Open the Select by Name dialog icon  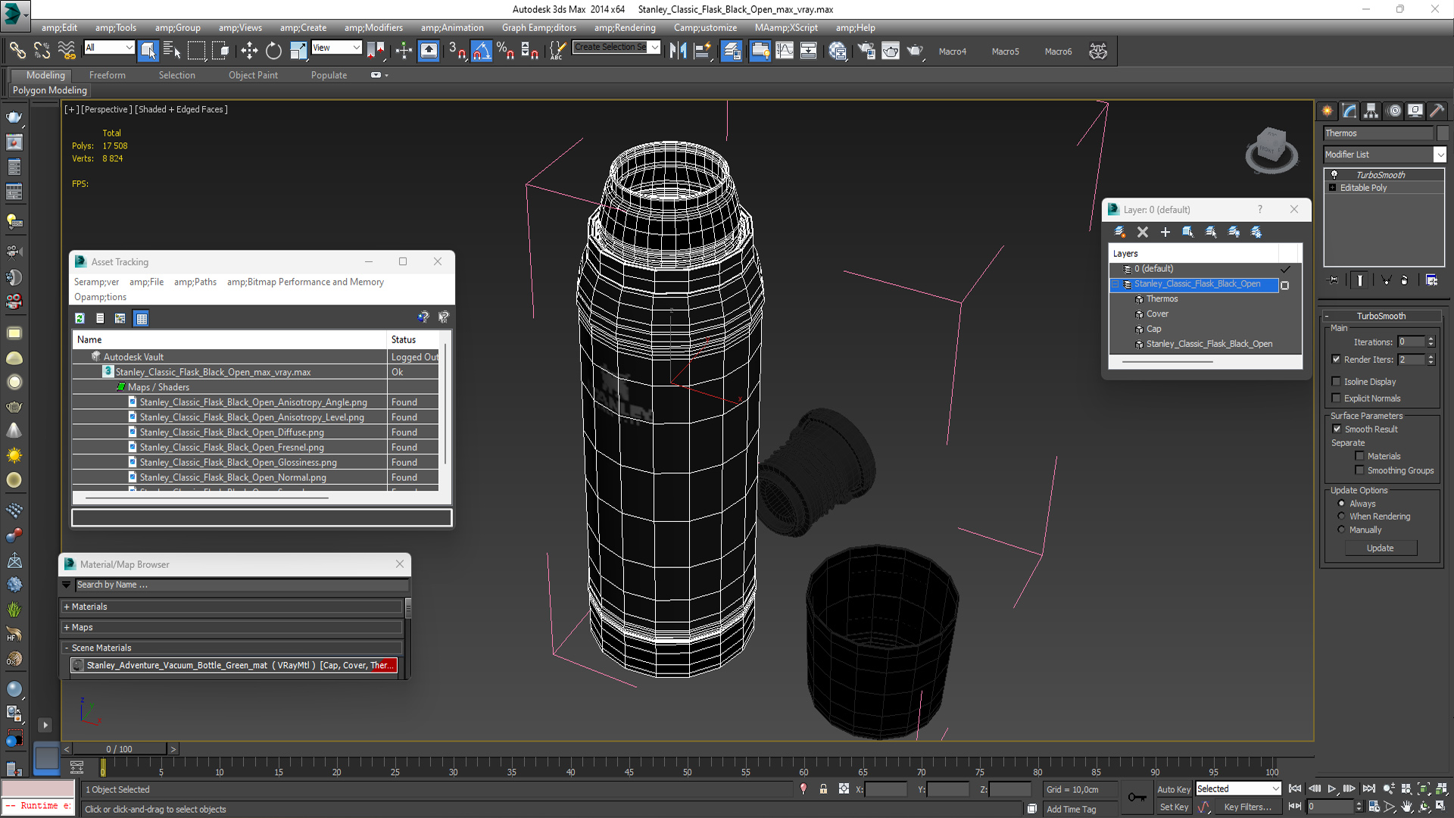click(173, 51)
